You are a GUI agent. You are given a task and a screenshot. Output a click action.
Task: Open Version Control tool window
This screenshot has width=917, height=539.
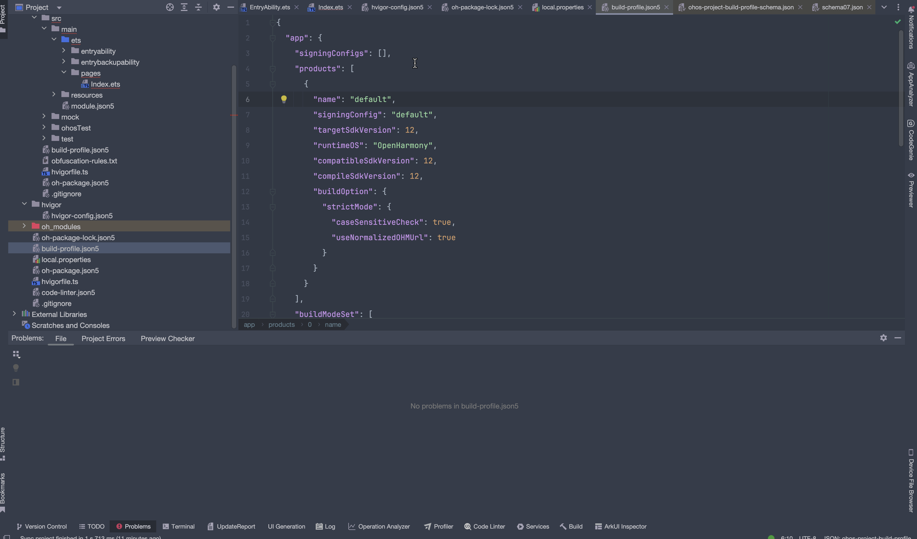(x=42, y=526)
